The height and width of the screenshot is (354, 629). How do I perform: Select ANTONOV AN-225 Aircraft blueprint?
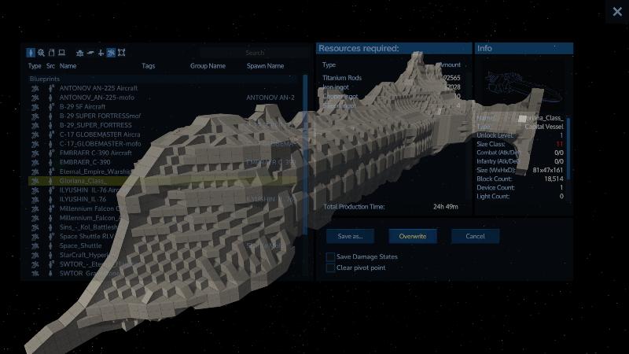click(99, 88)
